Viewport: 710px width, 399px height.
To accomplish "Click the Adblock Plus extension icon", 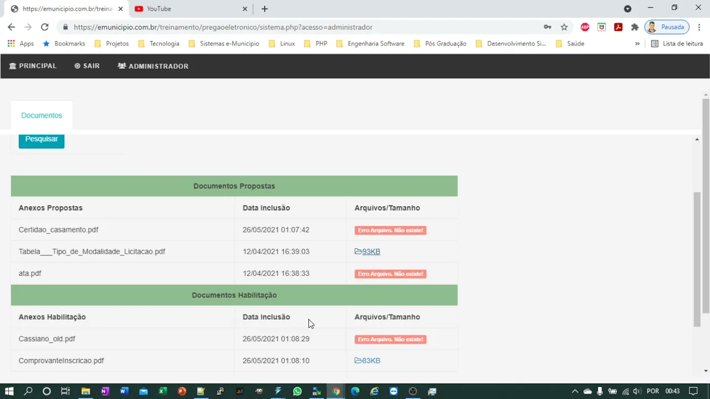I will (x=585, y=27).
